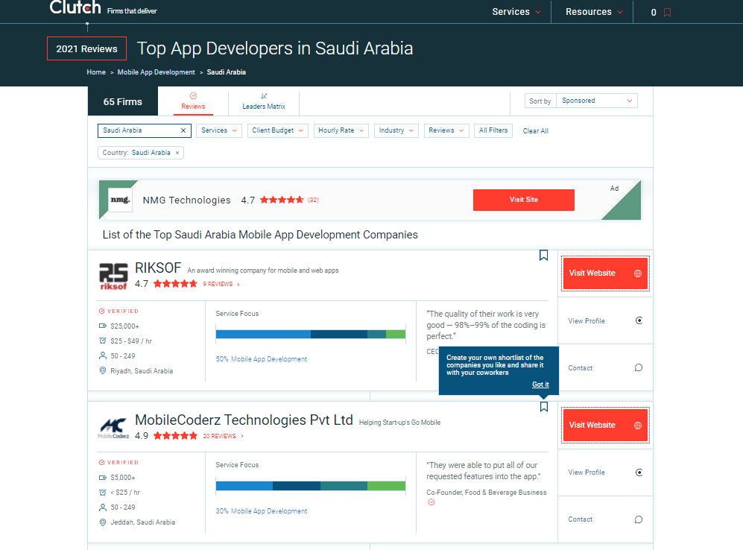The width and height of the screenshot is (743, 550).
Task: Click the Jeddah, Saudi Arabia location text
Action: coord(142,522)
